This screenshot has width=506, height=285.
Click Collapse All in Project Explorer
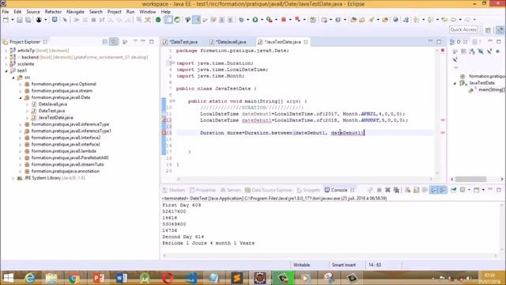[x=105, y=42]
